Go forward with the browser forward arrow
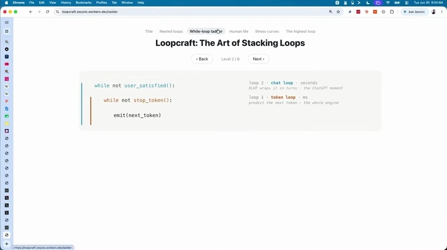This screenshot has height=250, width=447. (39, 12)
